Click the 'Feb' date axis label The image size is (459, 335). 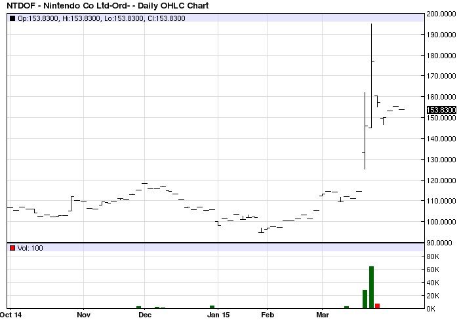tap(268, 315)
